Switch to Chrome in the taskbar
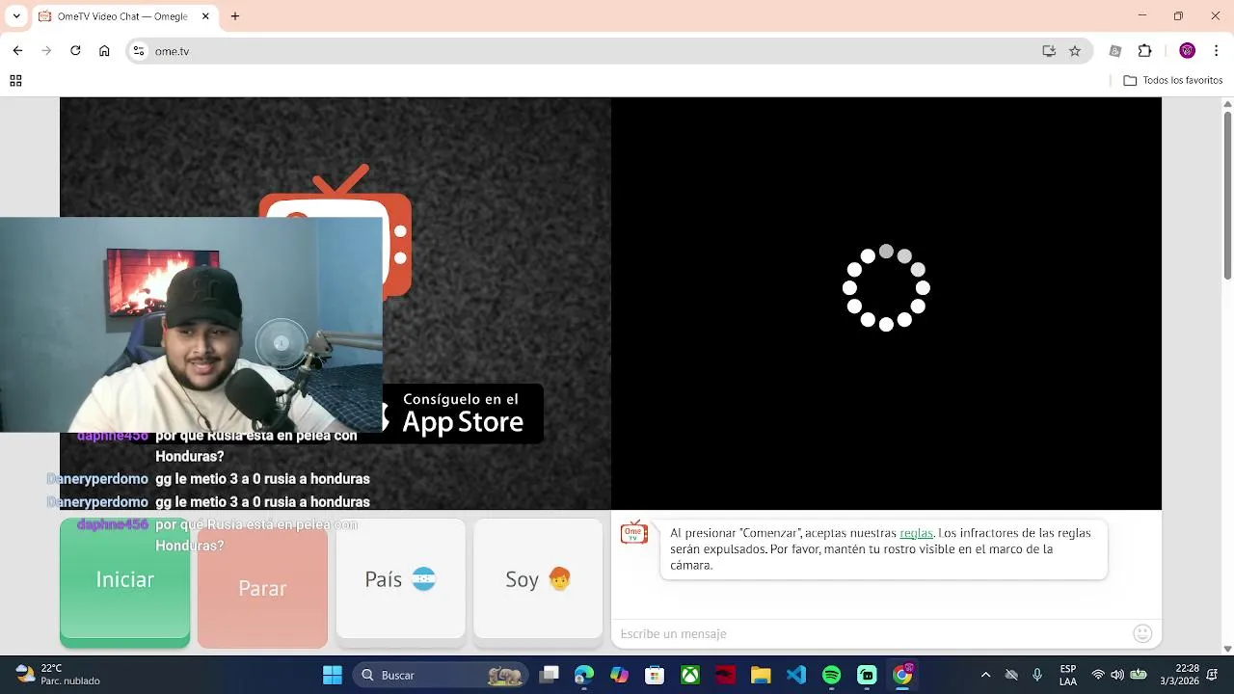This screenshot has width=1234, height=694. click(x=902, y=675)
